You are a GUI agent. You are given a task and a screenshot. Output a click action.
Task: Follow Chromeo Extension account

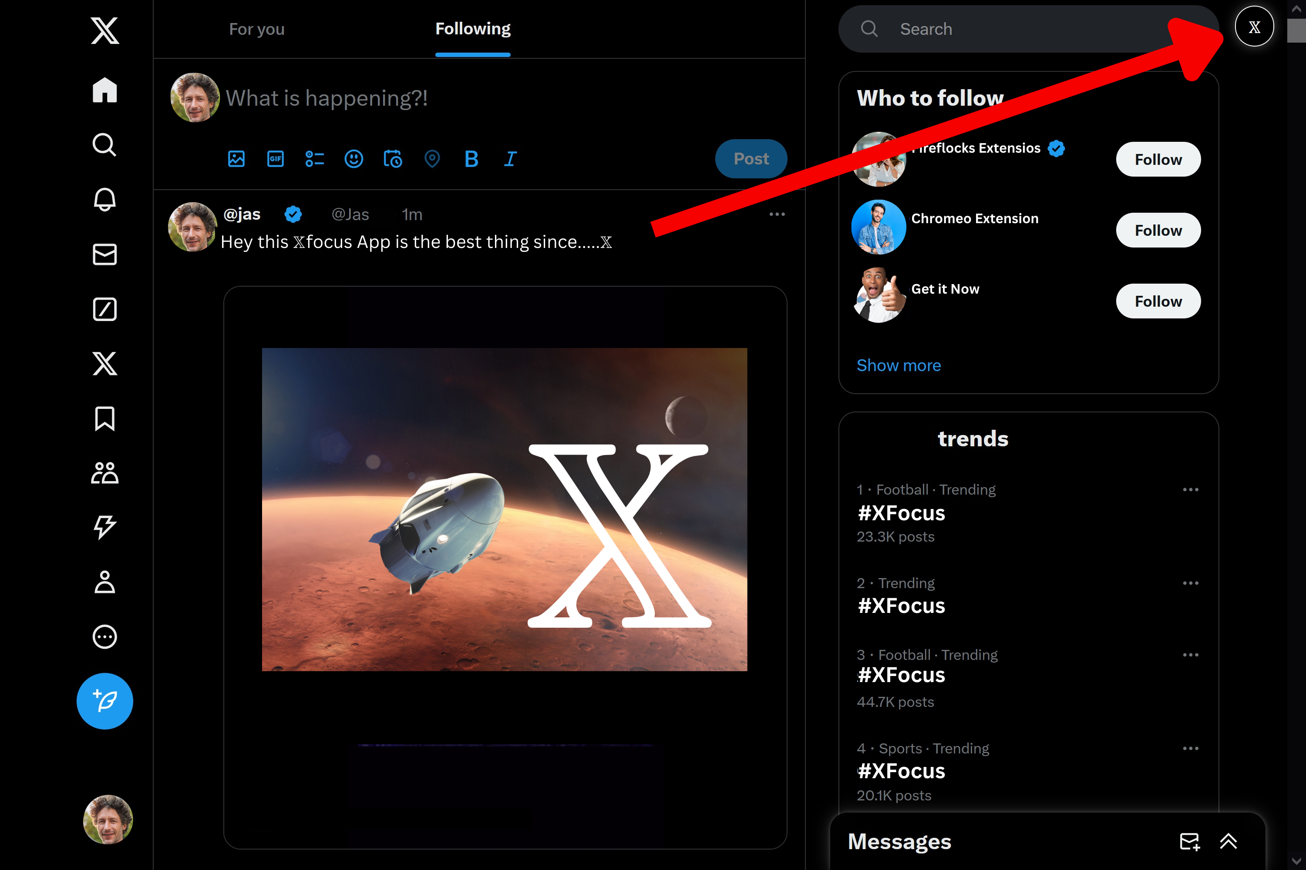click(1158, 230)
